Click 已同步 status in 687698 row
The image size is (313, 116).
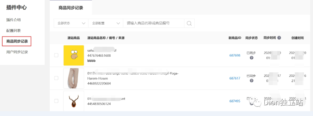click(251, 53)
